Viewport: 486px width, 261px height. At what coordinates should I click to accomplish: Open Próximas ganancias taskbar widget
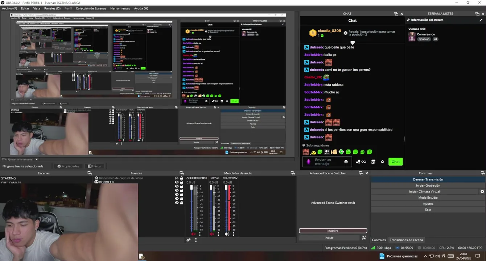[x=399, y=256]
